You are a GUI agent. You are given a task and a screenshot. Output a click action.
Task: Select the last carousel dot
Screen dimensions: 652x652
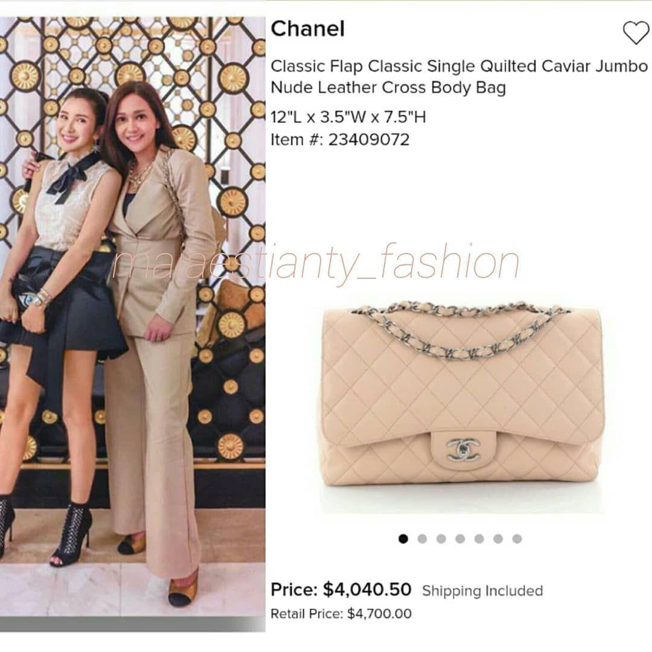click(517, 539)
